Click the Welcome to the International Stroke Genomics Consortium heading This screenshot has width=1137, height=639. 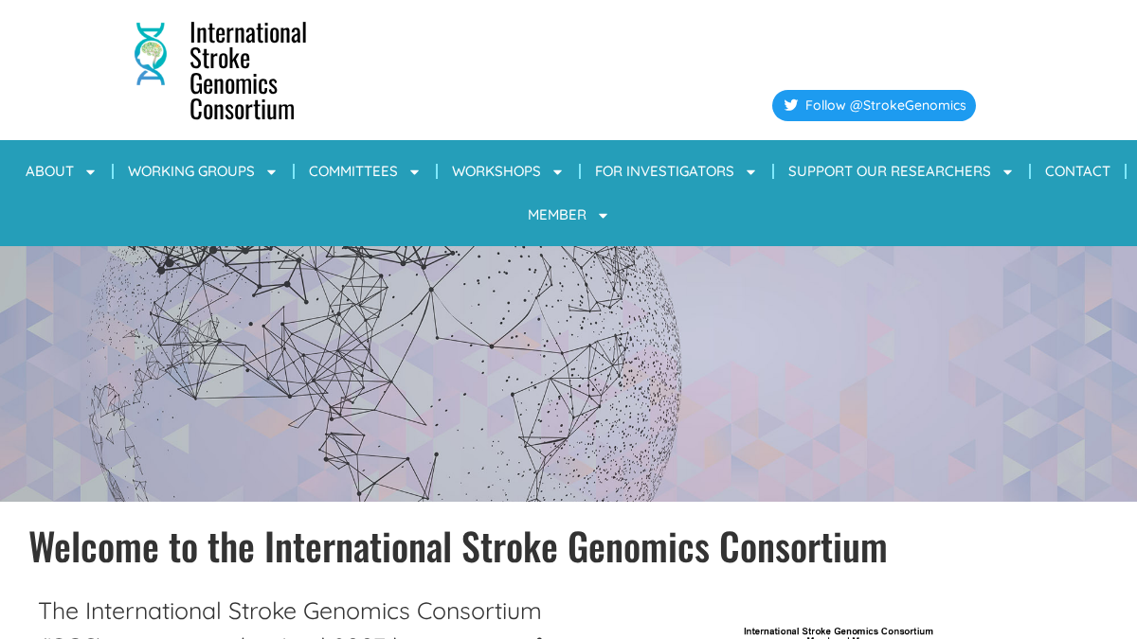point(458,546)
